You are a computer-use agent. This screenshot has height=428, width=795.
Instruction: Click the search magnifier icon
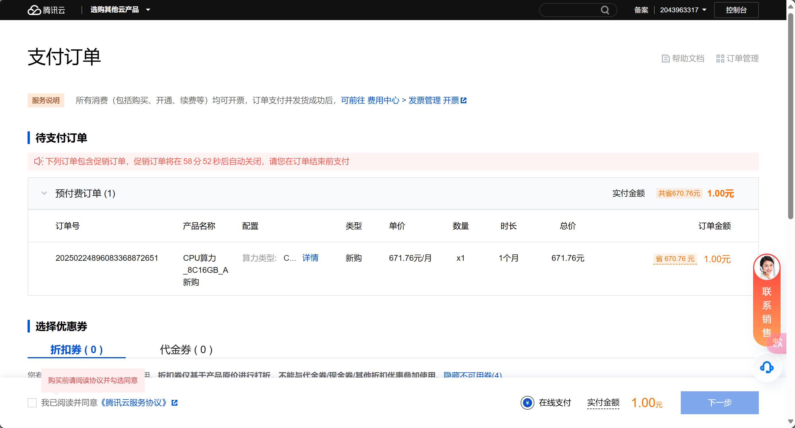(605, 10)
